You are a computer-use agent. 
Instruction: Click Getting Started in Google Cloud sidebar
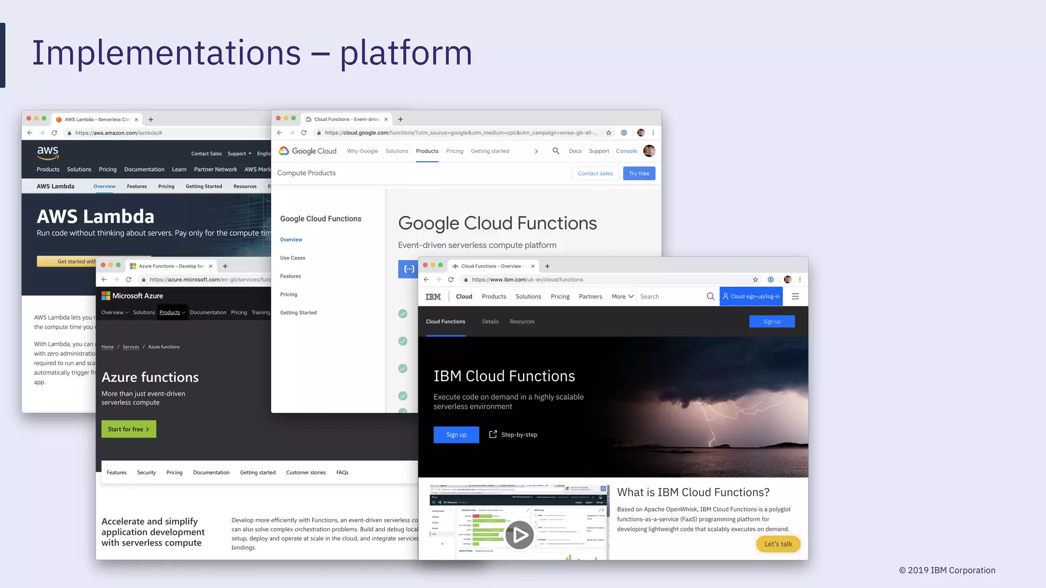(x=298, y=313)
